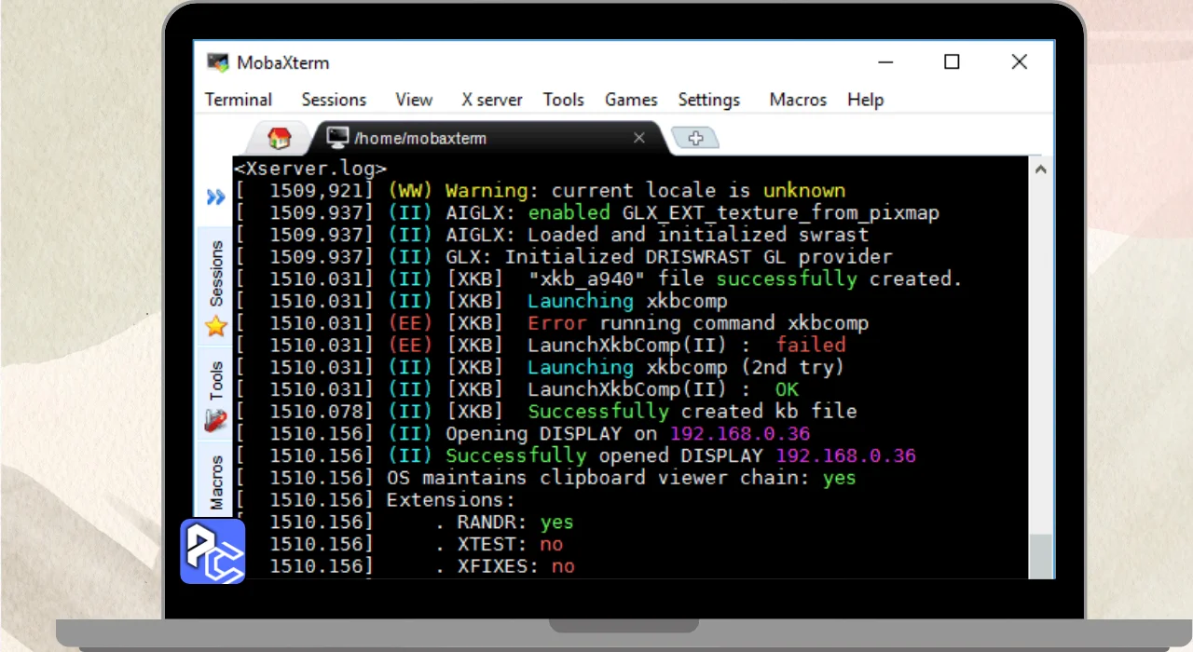Click the terminal monitor icon on tab
The image size is (1193, 652).
pyautogui.click(x=337, y=138)
